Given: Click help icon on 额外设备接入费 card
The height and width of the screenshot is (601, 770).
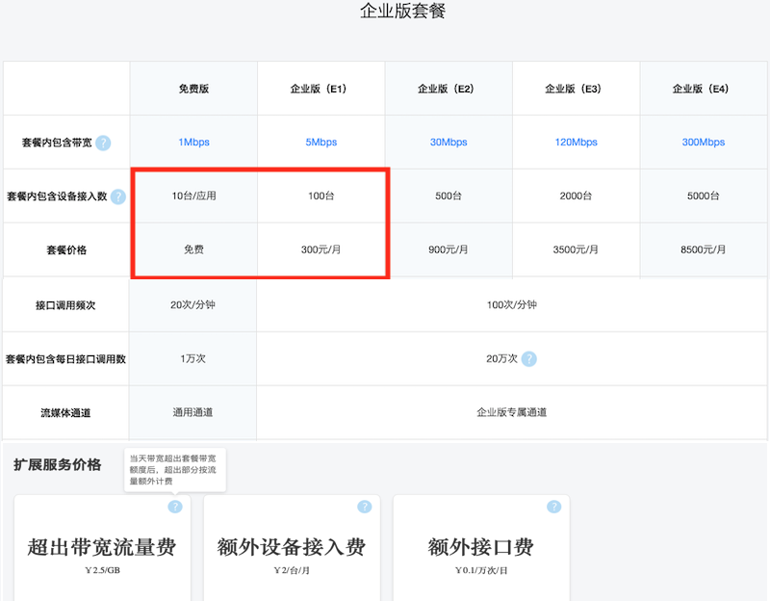Looking at the screenshot, I should tap(365, 507).
